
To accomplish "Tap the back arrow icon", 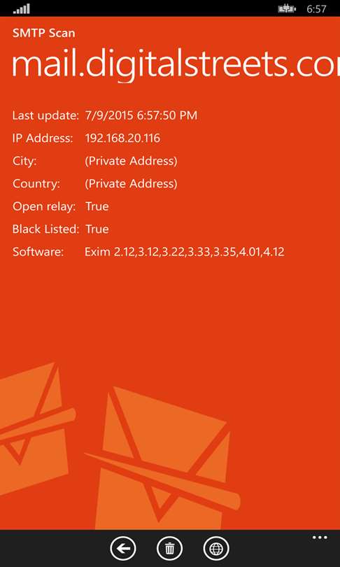I will click(x=123, y=549).
